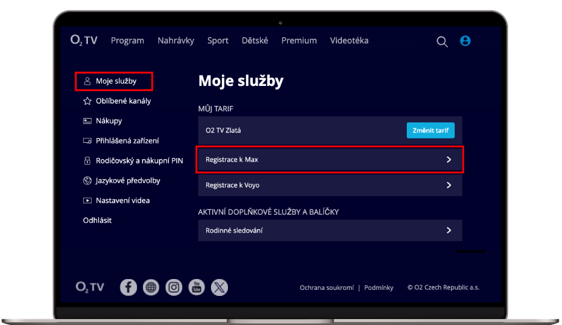This screenshot has width=562, height=325.
Task: Click the Odhlásit link
Action: [97, 220]
